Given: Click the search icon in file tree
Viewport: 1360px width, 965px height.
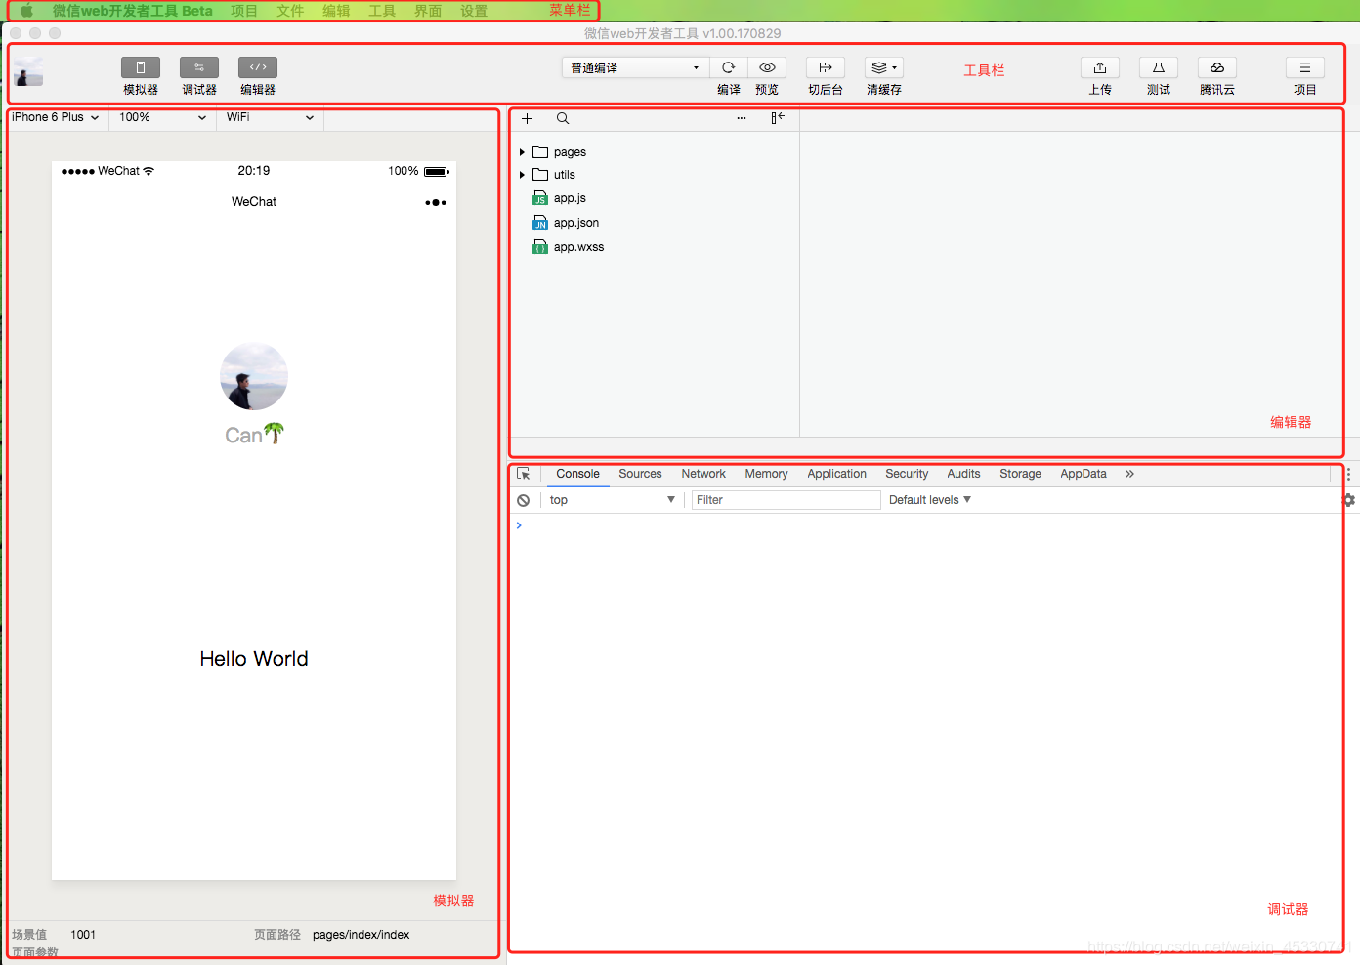Looking at the screenshot, I should click(x=563, y=118).
